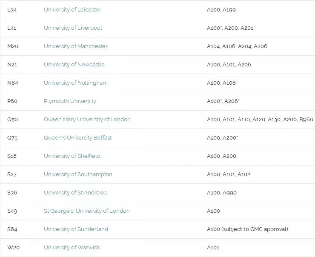Click the A100 (subject to GMC approval) text

[247, 229]
